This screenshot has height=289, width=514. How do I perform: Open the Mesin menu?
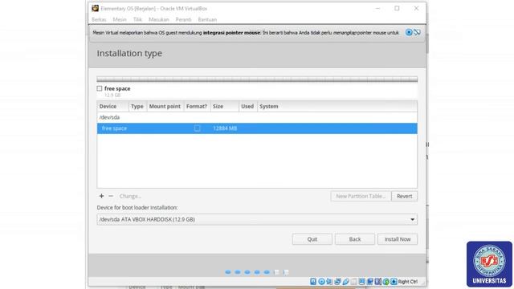120,19
